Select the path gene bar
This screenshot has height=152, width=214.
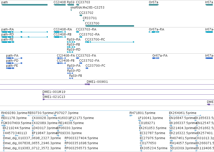[24, 5]
